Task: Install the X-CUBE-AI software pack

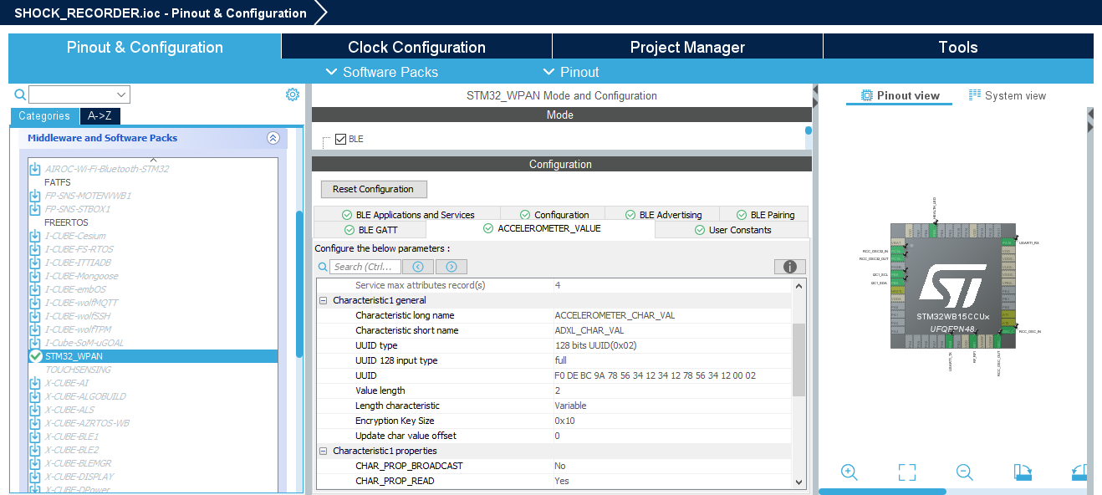Action: point(33,382)
